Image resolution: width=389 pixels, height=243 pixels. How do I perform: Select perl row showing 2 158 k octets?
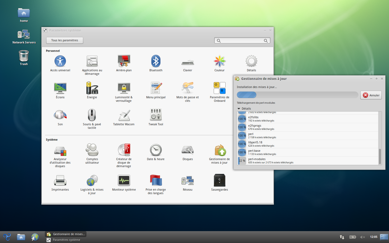point(308,136)
